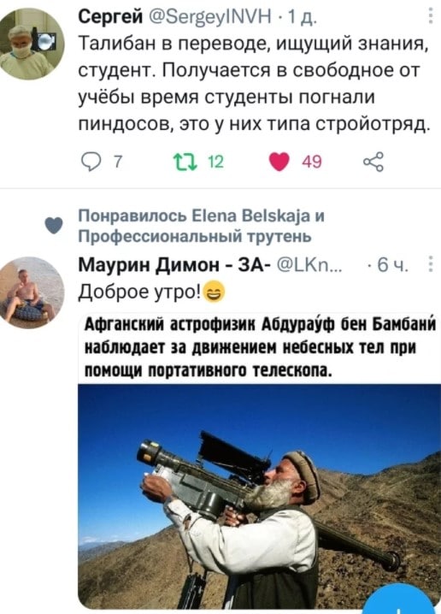The image size is (441, 614).
Task: Share Сергей's tweet using the share icon
Action: [373, 162]
